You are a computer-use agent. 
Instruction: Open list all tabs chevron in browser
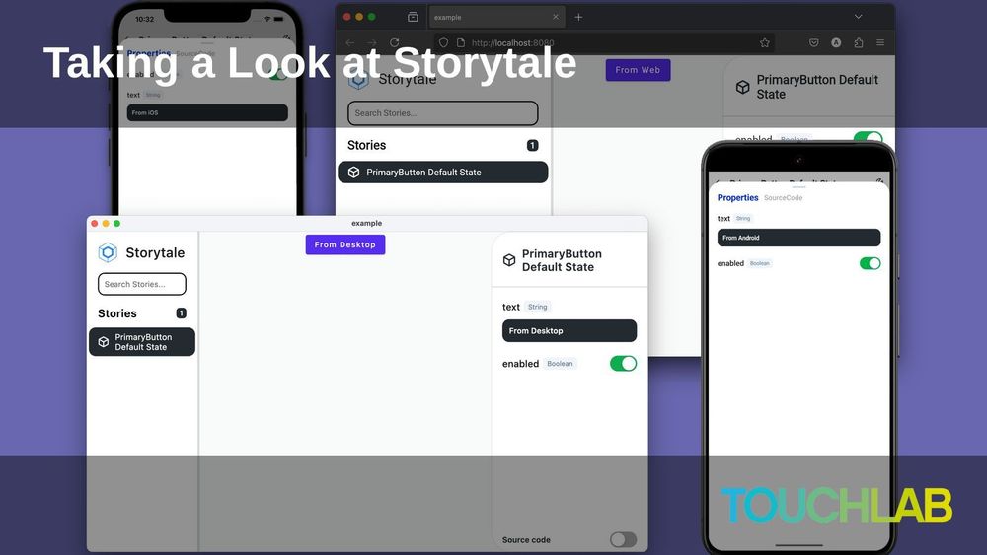[858, 17]
